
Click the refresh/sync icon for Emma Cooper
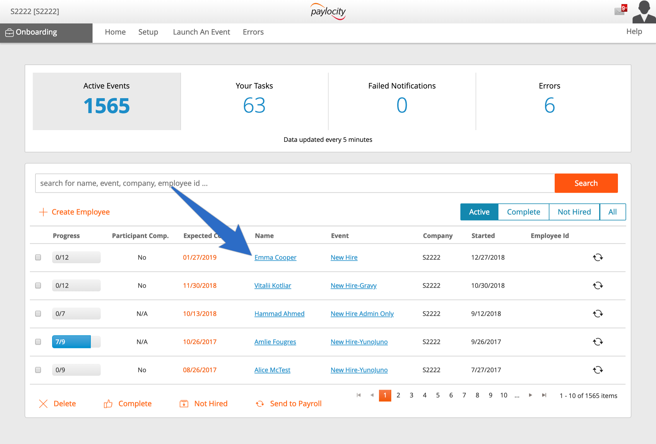click(x=598, y=257)
